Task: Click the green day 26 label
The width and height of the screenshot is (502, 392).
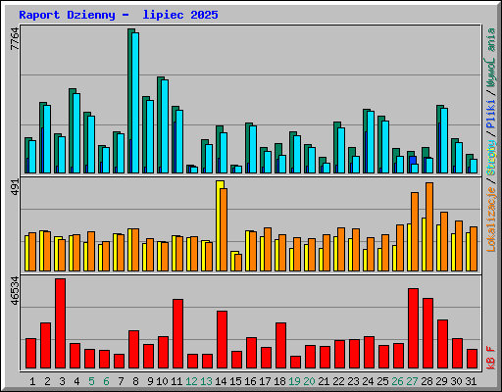Action: coord(397,381)
